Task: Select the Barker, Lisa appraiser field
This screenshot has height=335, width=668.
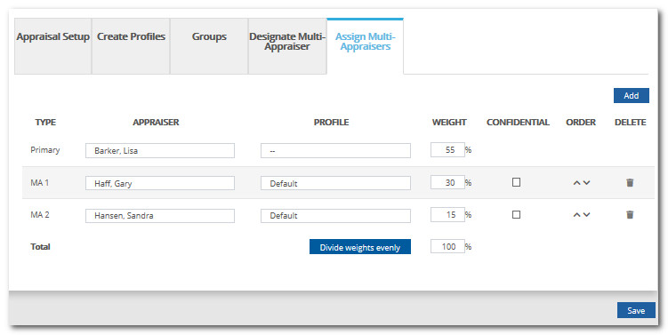Action: point(160,151)
